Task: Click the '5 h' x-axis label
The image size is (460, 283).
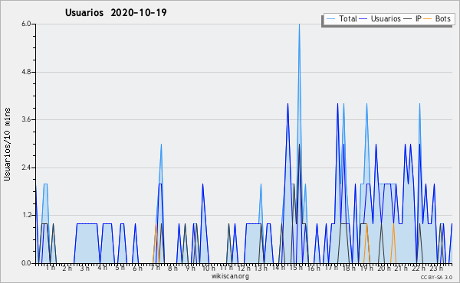Action: click(x=120, y=268)
